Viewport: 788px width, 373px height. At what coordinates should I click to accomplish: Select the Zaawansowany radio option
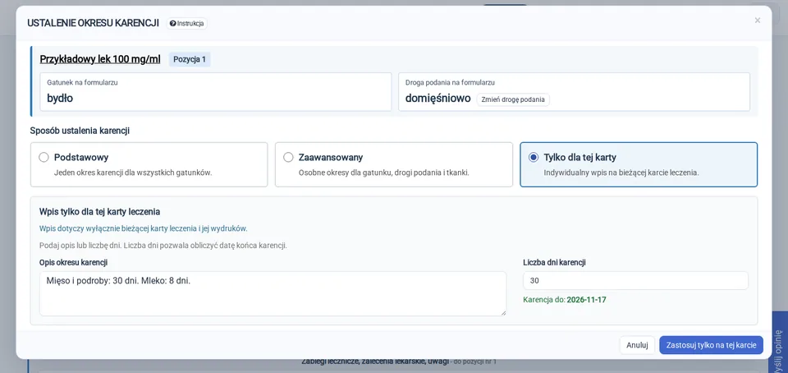[288, 158]
